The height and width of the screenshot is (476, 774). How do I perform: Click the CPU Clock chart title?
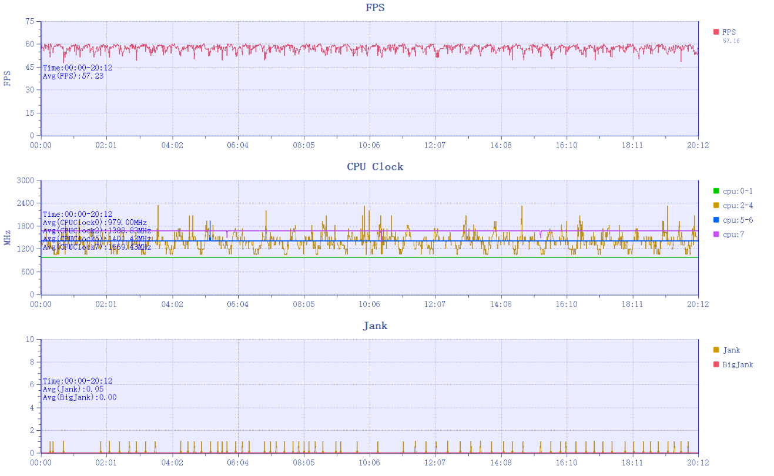pyautogui.click(x=375, y=167)
